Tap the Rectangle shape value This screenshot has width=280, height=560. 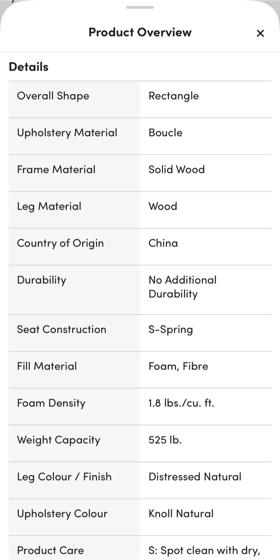[x=174, y=96]
